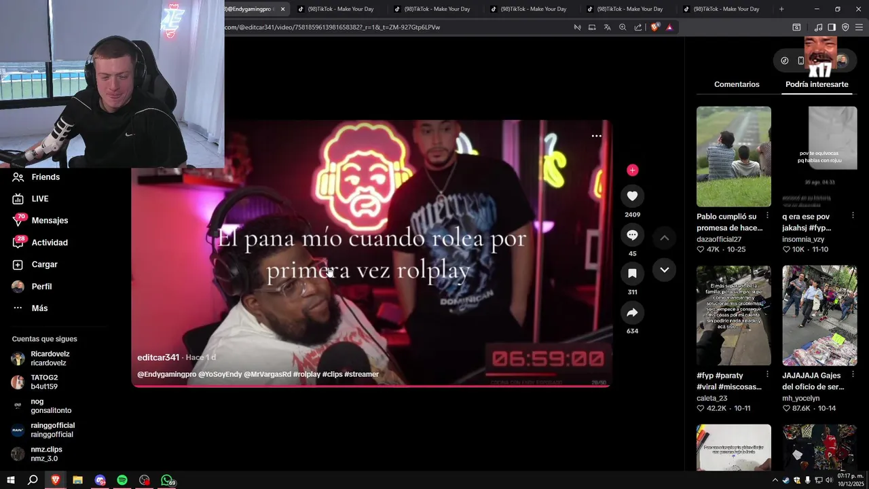Toggle the browser sidebar panel icon

click(832, 27)
